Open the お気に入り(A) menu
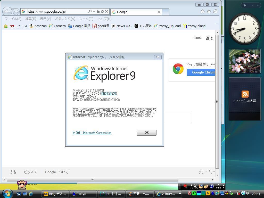The width and height of the screenshot is (264, 198). pos(65,19)
